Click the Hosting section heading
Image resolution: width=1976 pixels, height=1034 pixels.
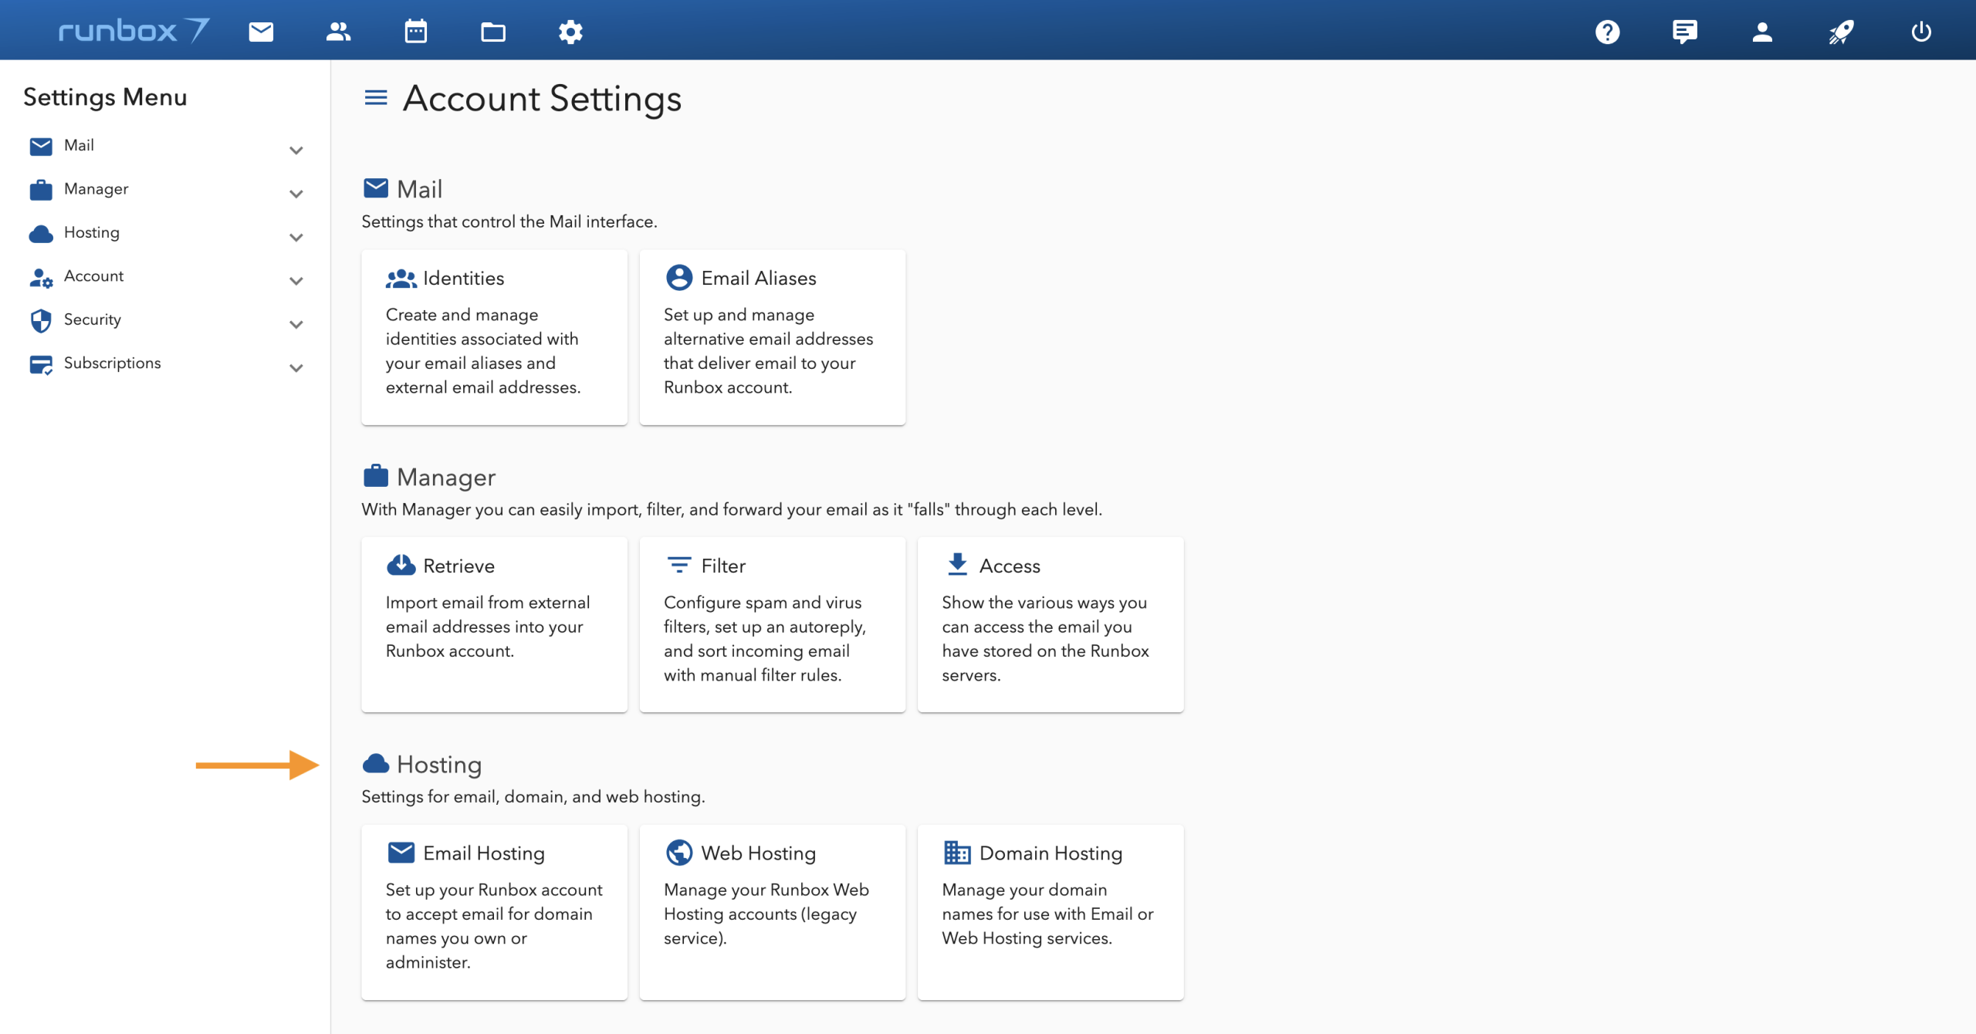point(439,764)
